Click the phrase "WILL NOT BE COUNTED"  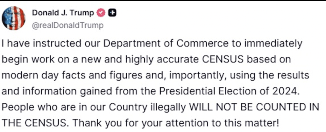[245, 107]
